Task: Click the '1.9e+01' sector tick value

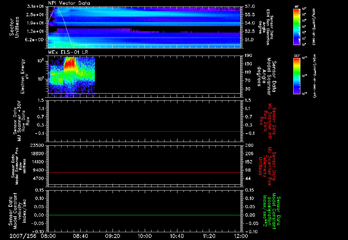Action: click(35, 23)
